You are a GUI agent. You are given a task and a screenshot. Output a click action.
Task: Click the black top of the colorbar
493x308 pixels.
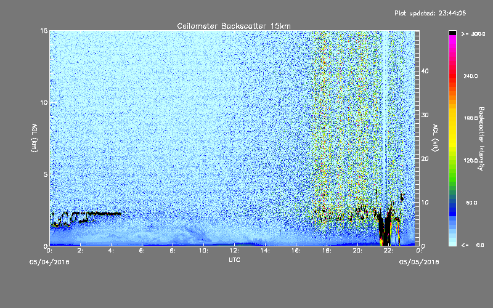coord(452,33)
